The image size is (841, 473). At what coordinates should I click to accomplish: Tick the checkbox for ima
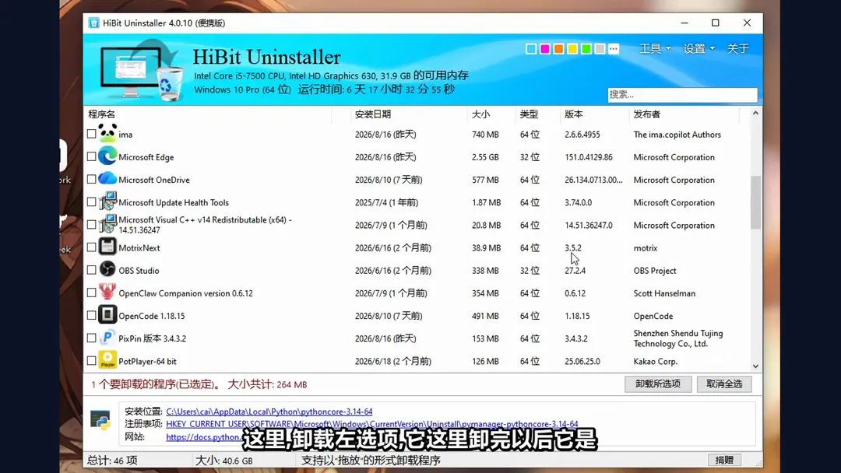pyautogui.click(x=91, y=134)
